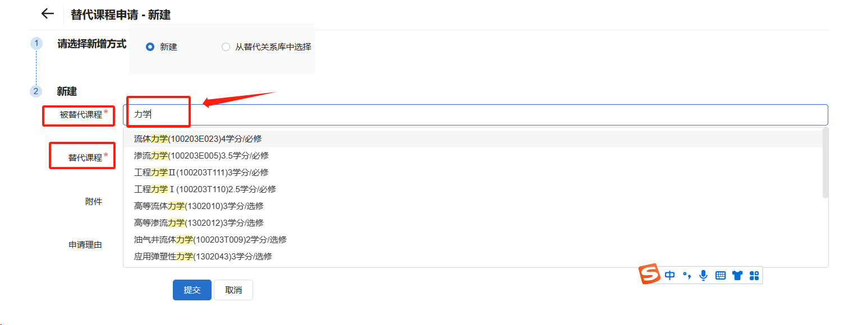Click the 取消 cancel button
Viewport: 867px width, 325px height.
233,290
